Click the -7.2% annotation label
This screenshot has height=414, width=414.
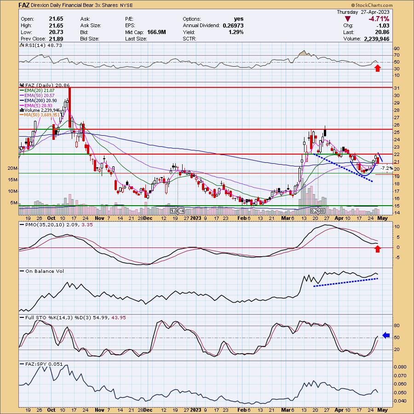tap(386, 168)
